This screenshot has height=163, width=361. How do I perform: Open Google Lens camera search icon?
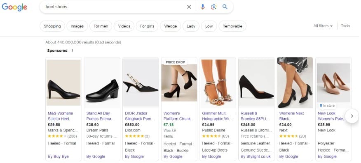click(x=213, y=7)
